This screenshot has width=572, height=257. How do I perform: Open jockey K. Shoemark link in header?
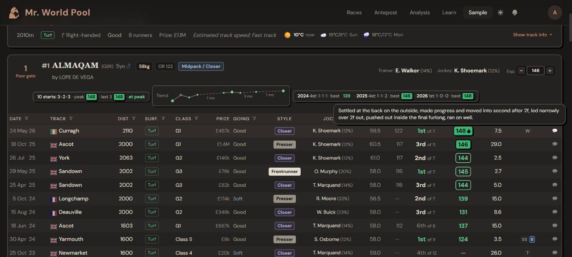[471, 71]
